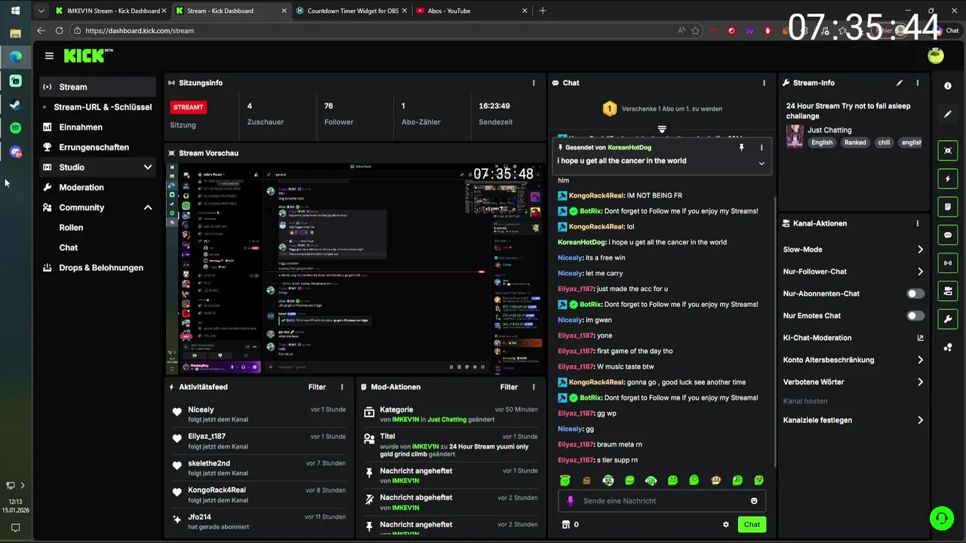Click the Ranked stream tag
The width and height of the screenshot is (966, 543).
(855, 143)
